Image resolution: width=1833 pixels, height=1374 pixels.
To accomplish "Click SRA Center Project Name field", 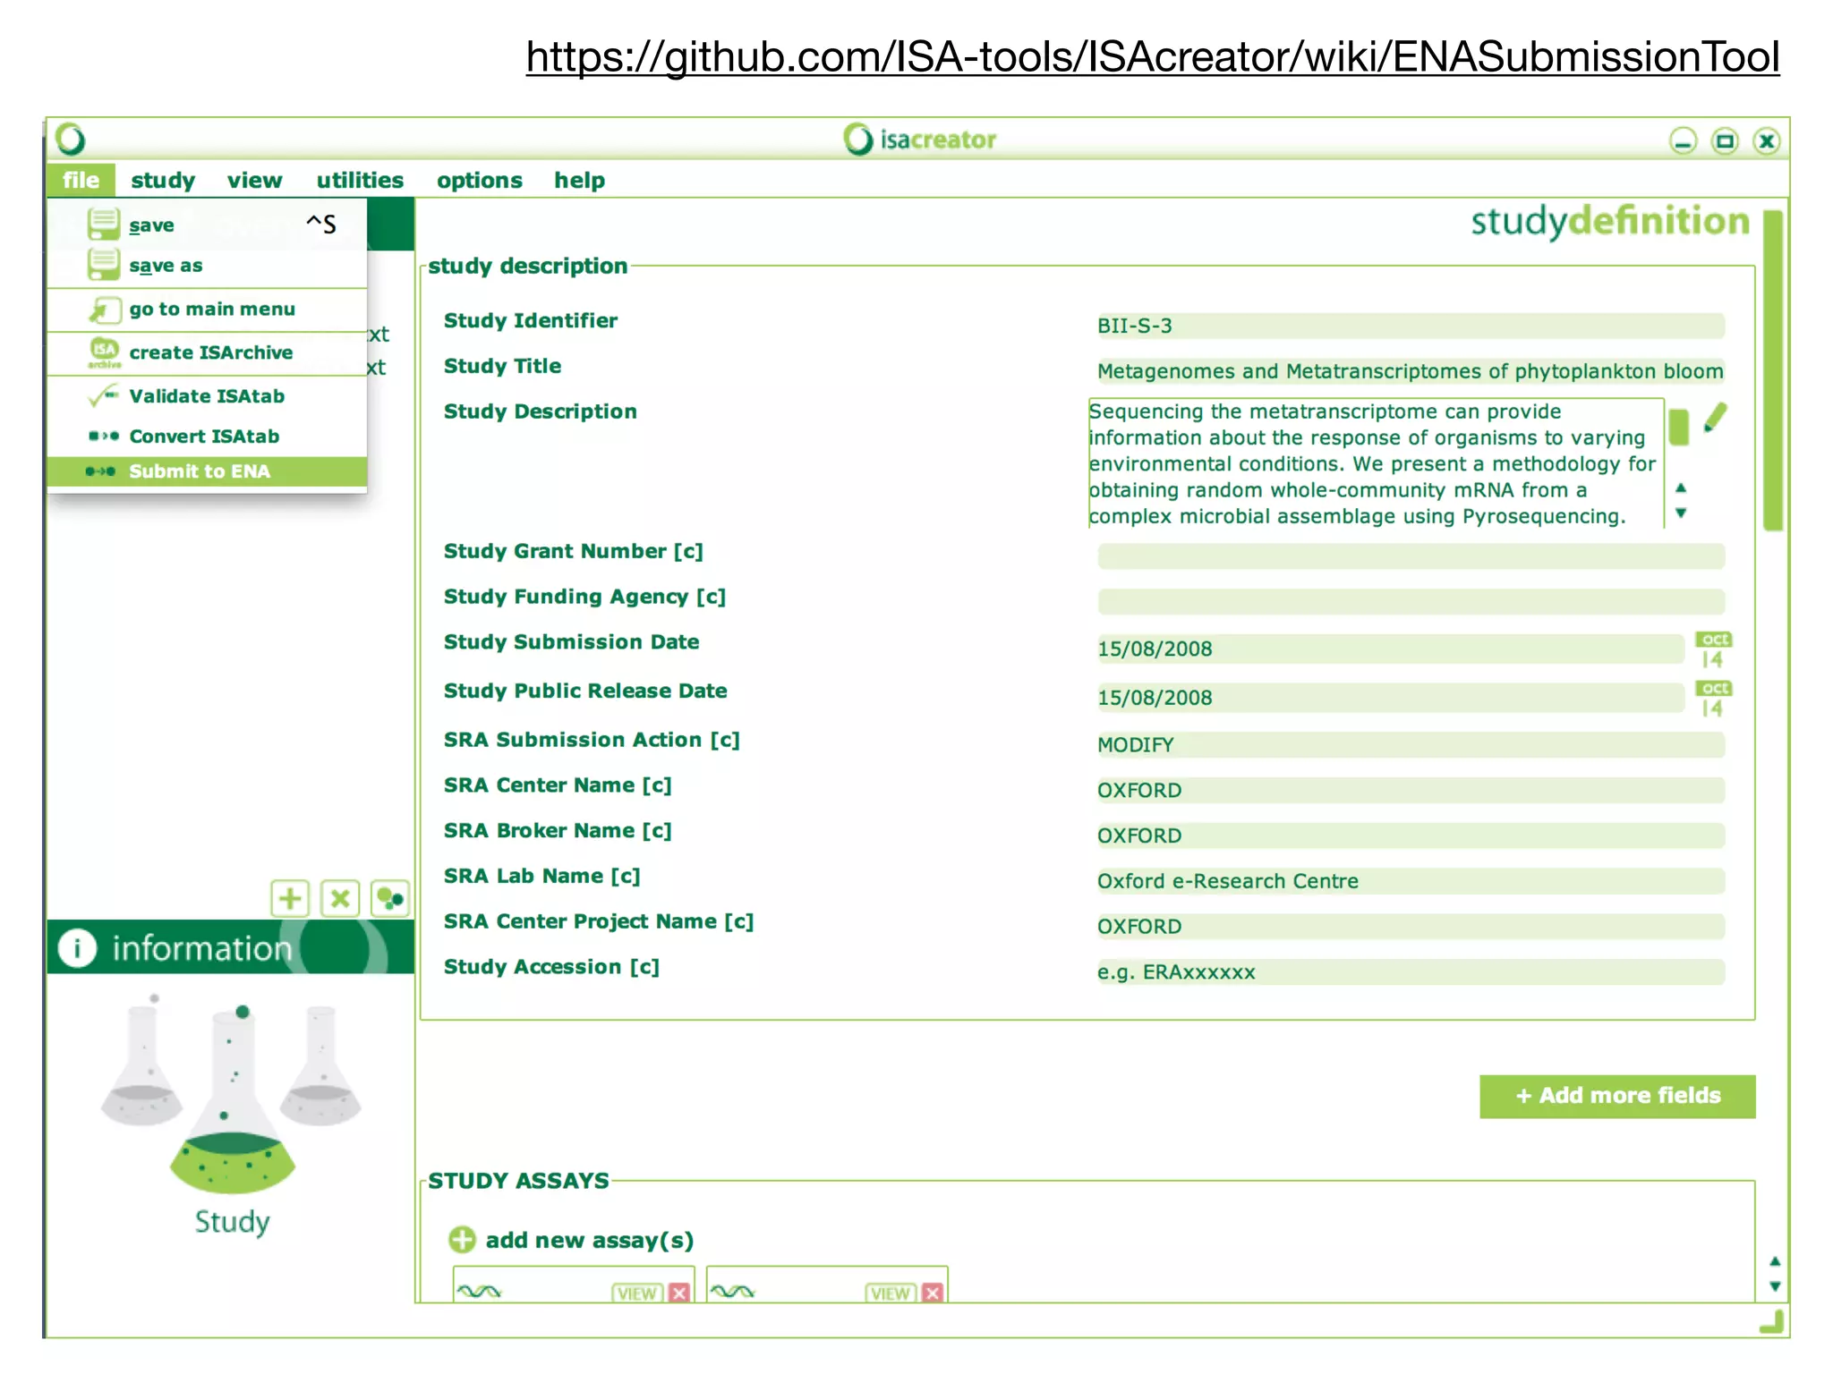I will [x=1411, y=927].
